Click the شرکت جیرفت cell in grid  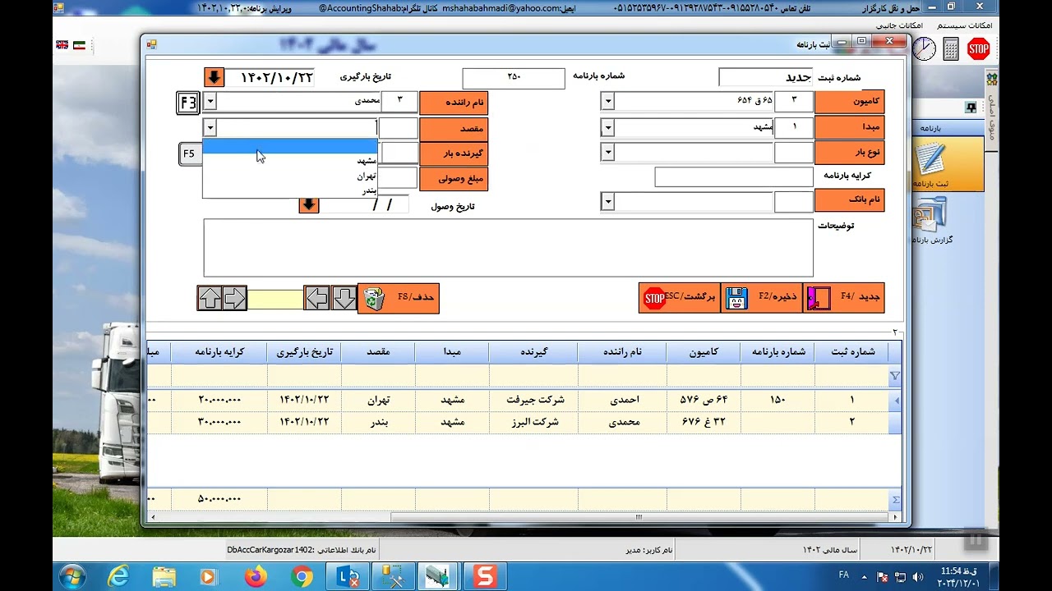click(534, 400)
